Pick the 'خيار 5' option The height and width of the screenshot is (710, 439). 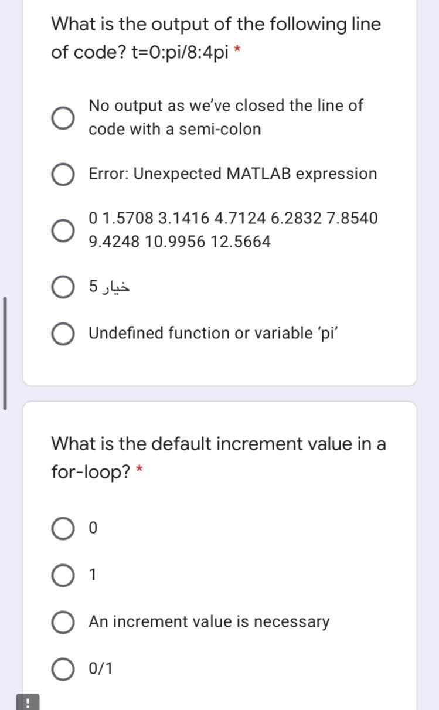tap(62, 286)
